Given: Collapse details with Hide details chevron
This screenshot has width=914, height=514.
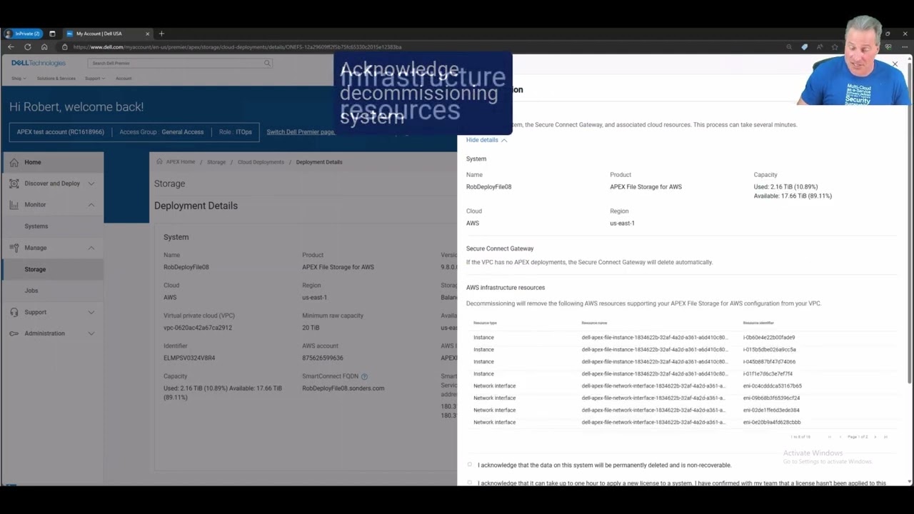Looking at the screenshot, I should [504, 140].
